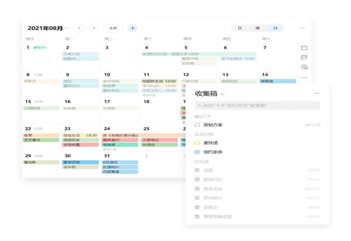Open the 反馈统计 event on August 31
The image size is (351, 241).
pyautogui.click(x=120, y=167)
